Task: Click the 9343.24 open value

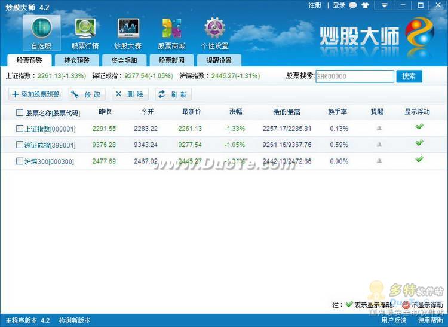Action: click(146, 145)
